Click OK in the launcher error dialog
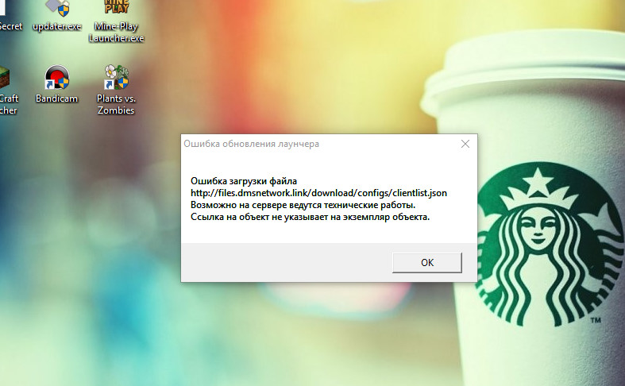625x386 pixels. tap(427, 262)
